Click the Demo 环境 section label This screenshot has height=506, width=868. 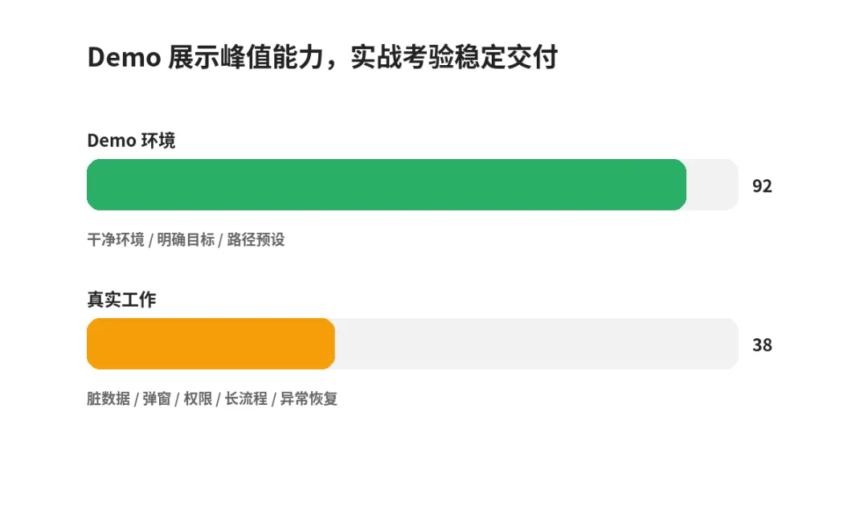point(131,141)
